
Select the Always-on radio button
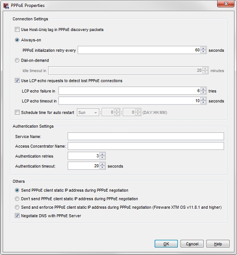coord(17,40)
